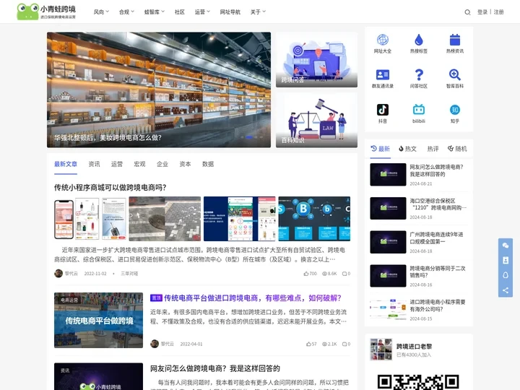Open the 问答社区 question mark icon
The height and width of the screenshot is (390, 520).
tap(419, 74)
